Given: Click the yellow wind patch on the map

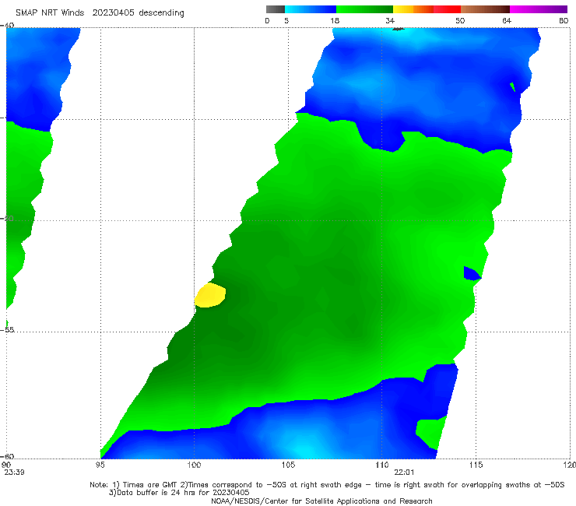Looking at the screenshot, I should [210, 295].
